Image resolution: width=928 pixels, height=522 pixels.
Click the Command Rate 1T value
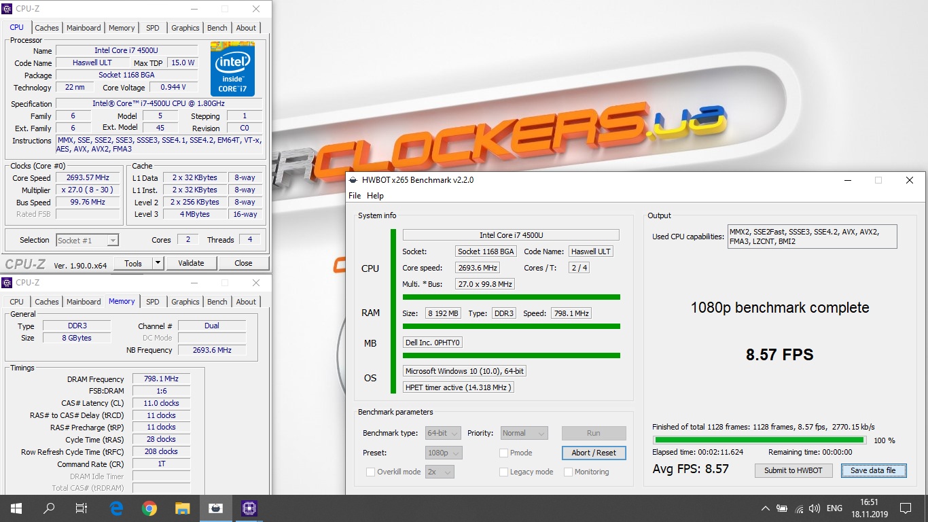(x=161, y=464)
